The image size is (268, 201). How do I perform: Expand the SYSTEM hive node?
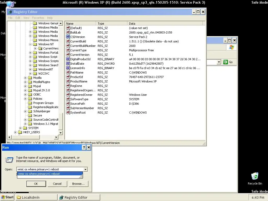pyautogui.click(x=20, y=128)
